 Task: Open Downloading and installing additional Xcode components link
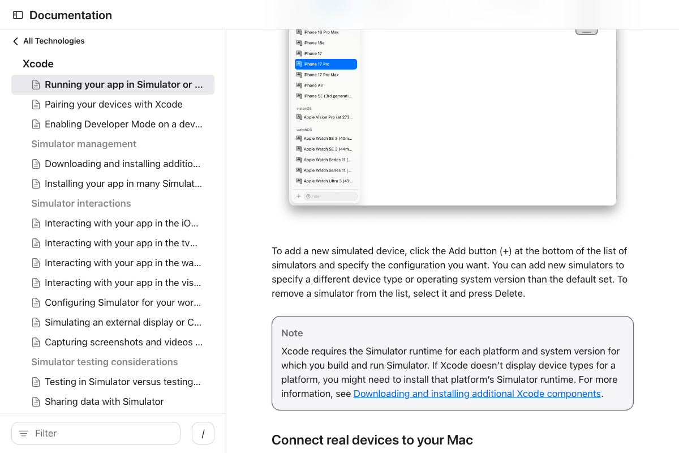coord(477,394)
